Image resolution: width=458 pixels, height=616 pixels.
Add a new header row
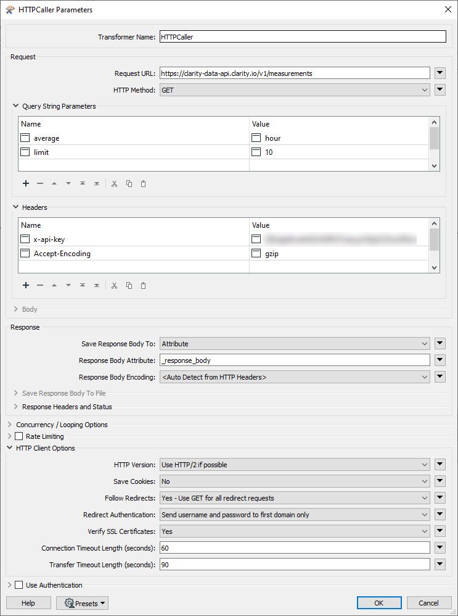[x=26, y=285]
